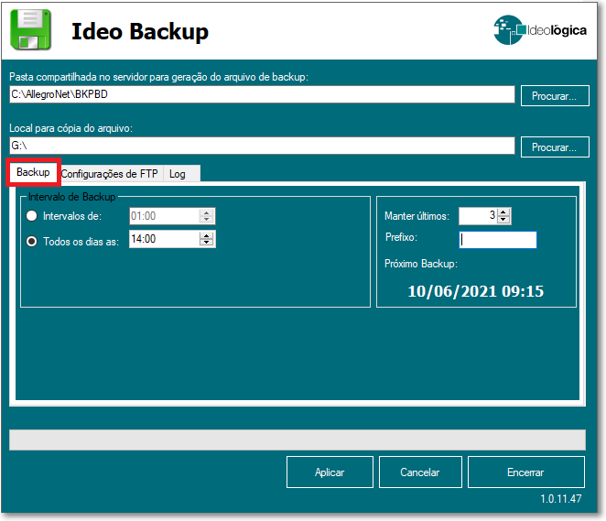Click the 'Local para cópia do arquivo:' label
Viewport: 606px width, 521px height.
(70, 128)
